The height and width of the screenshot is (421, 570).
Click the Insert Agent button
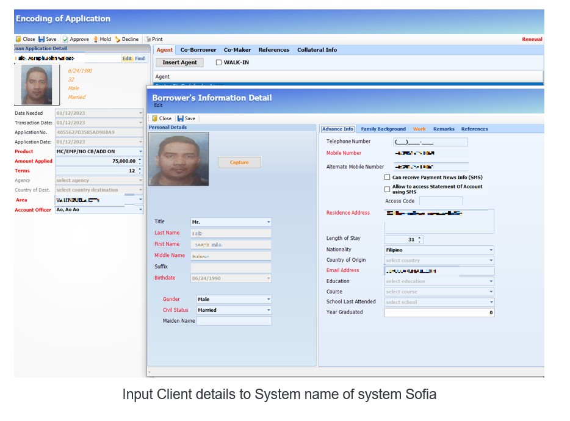click(x=179, y=62)
